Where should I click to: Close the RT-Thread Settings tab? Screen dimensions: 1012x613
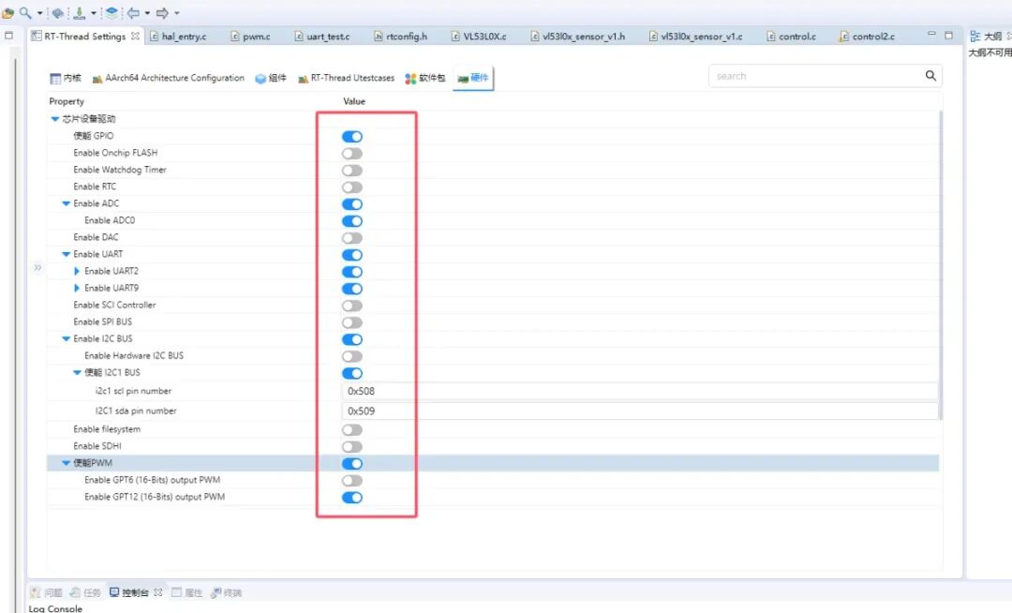pyautogui.click(x=135, y=37)
